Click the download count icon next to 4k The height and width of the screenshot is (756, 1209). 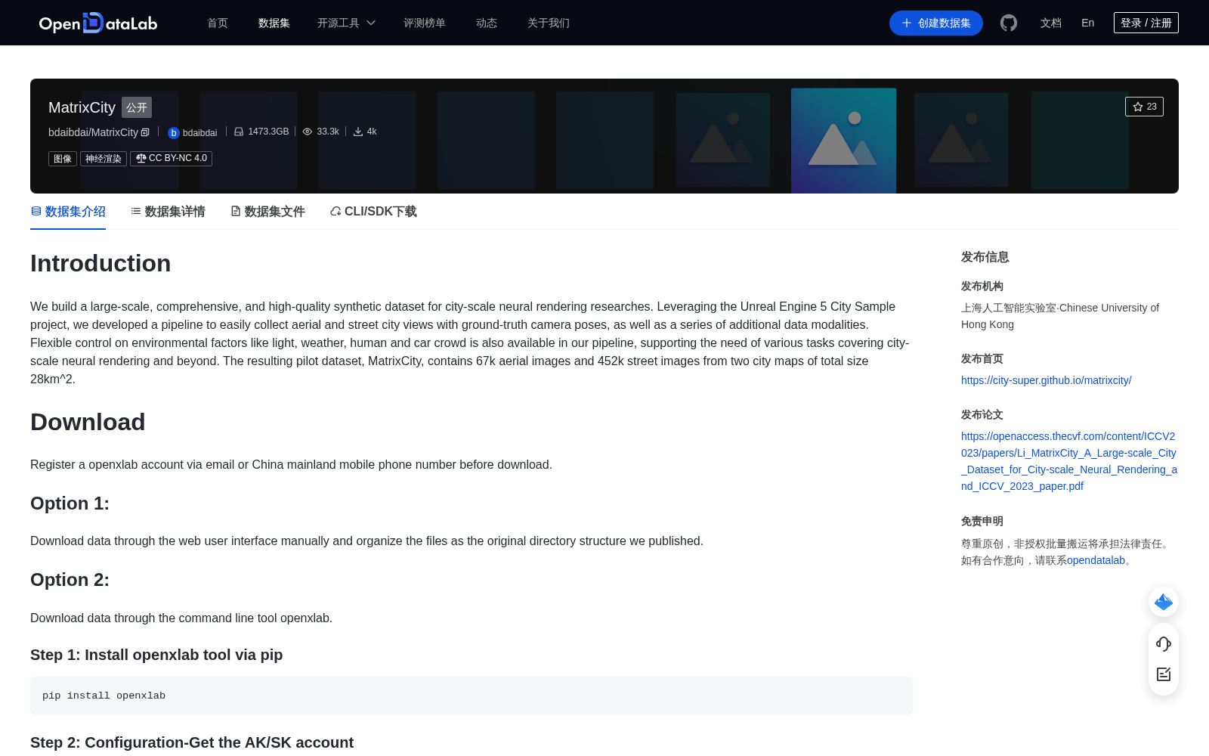coord(358,132)
